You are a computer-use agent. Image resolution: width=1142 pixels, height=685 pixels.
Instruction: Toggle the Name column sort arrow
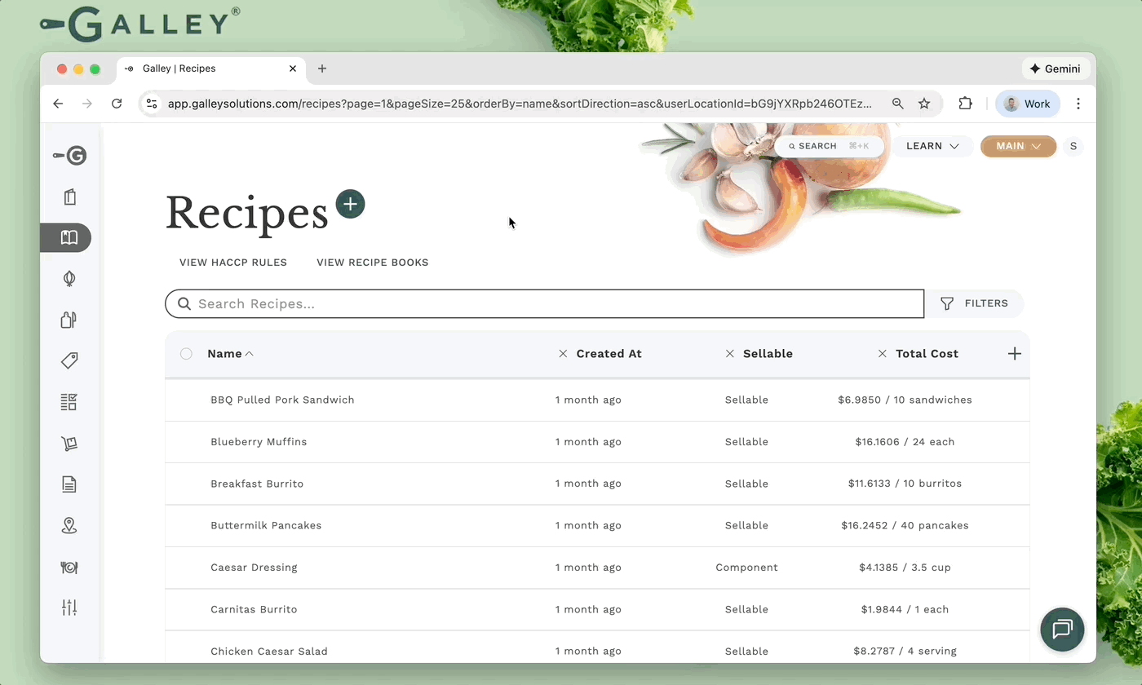[x=250, y=354]
